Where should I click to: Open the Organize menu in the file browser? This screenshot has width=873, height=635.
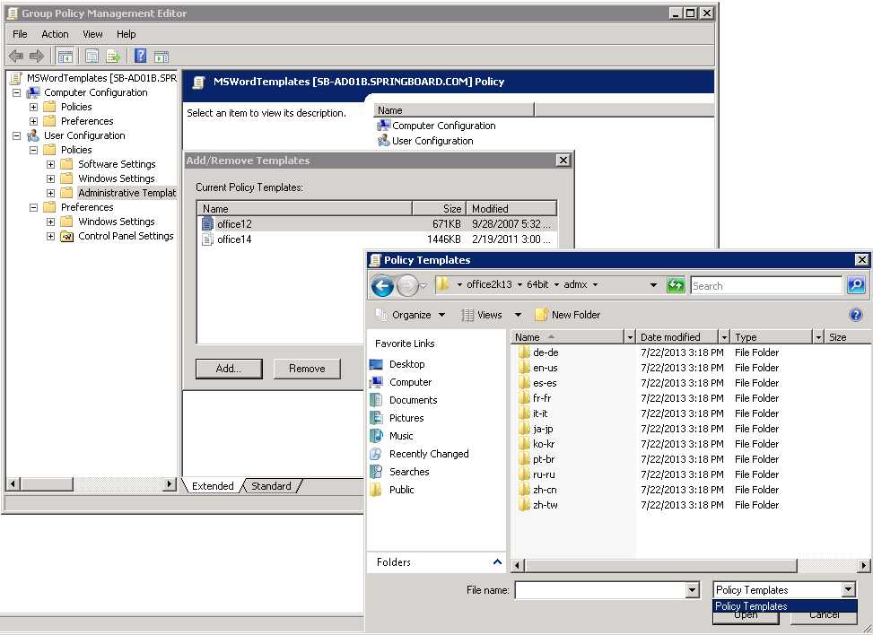click(x=410, y=315)
